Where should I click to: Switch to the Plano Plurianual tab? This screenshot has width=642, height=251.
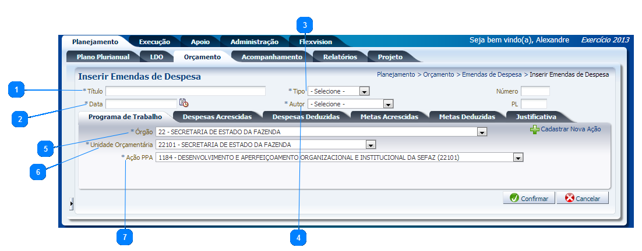pos(103,57)
